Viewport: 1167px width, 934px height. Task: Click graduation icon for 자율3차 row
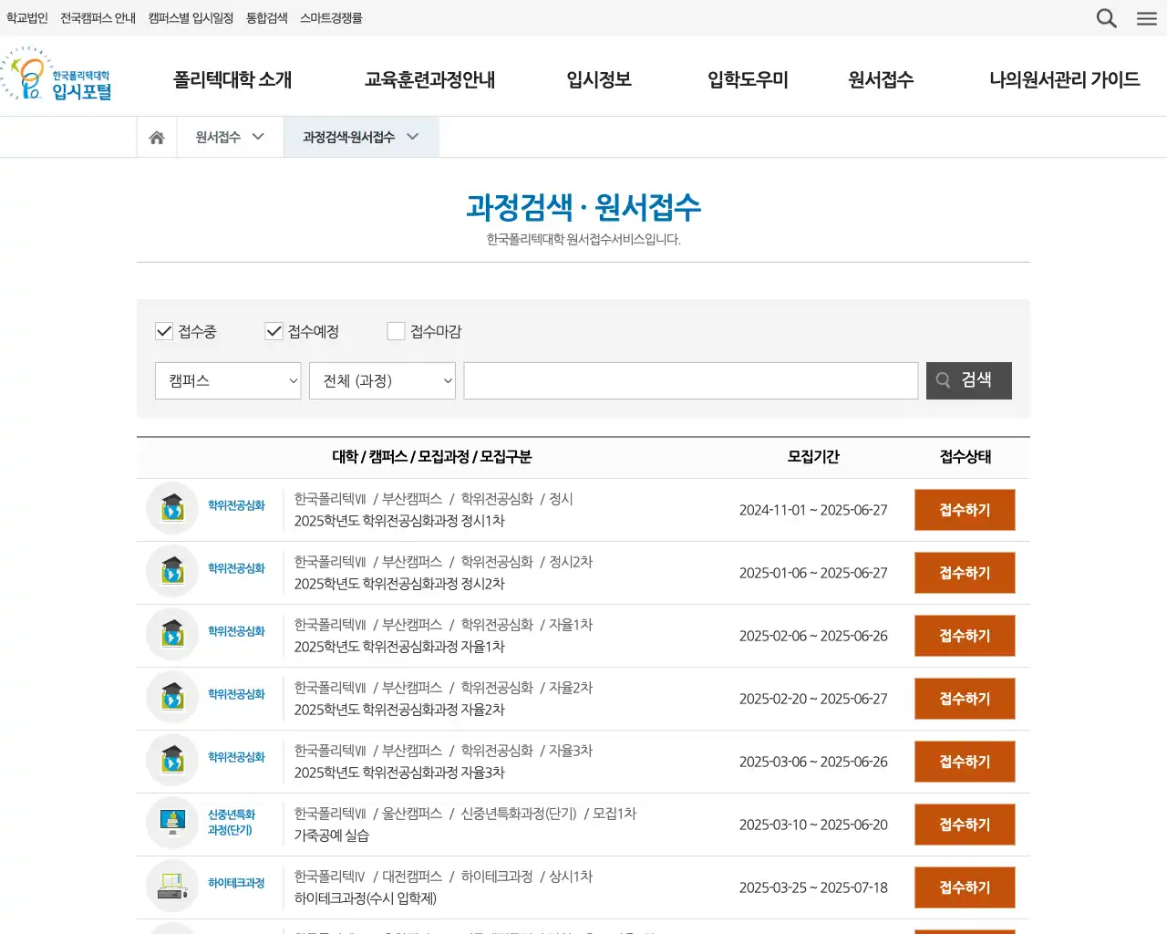click(x=172, y=760)
